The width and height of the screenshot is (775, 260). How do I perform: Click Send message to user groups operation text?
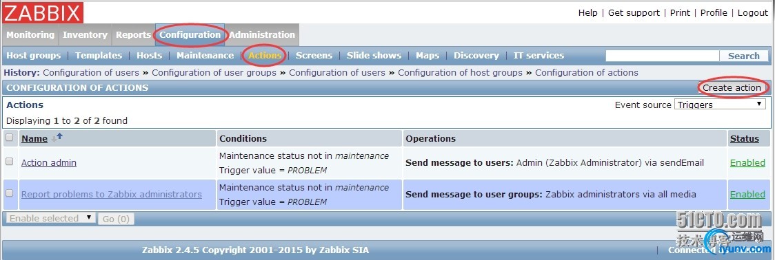[x=551, y=194]
